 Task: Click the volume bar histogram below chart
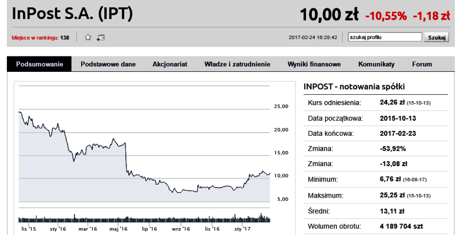[145, 219]
